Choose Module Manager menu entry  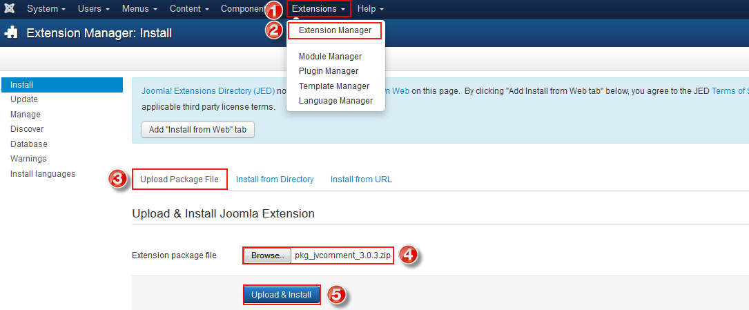point(330,57)
